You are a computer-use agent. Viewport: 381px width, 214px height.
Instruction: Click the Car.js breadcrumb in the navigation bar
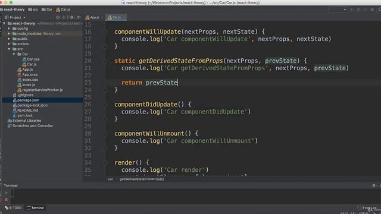coord(63,10)
